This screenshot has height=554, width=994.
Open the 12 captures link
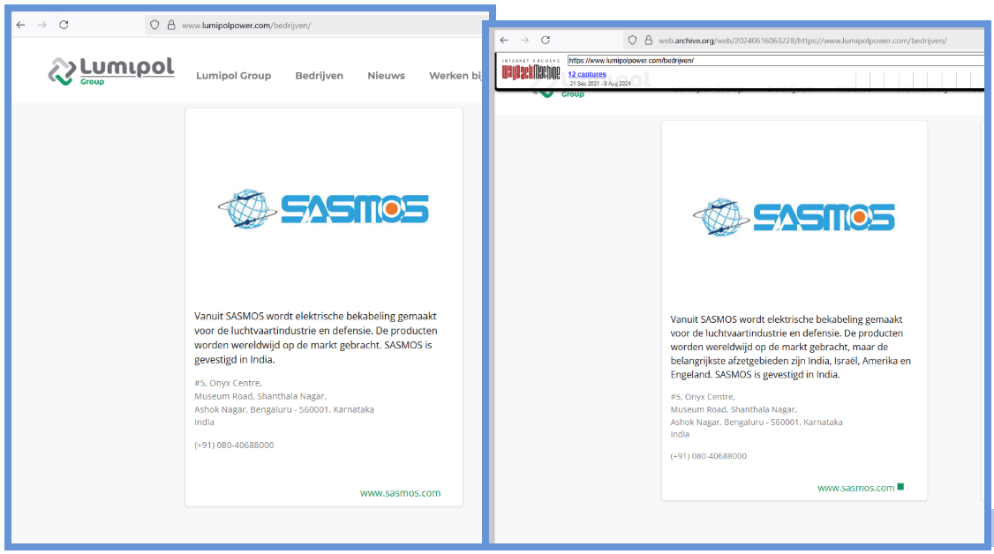(x=587, y=74)
